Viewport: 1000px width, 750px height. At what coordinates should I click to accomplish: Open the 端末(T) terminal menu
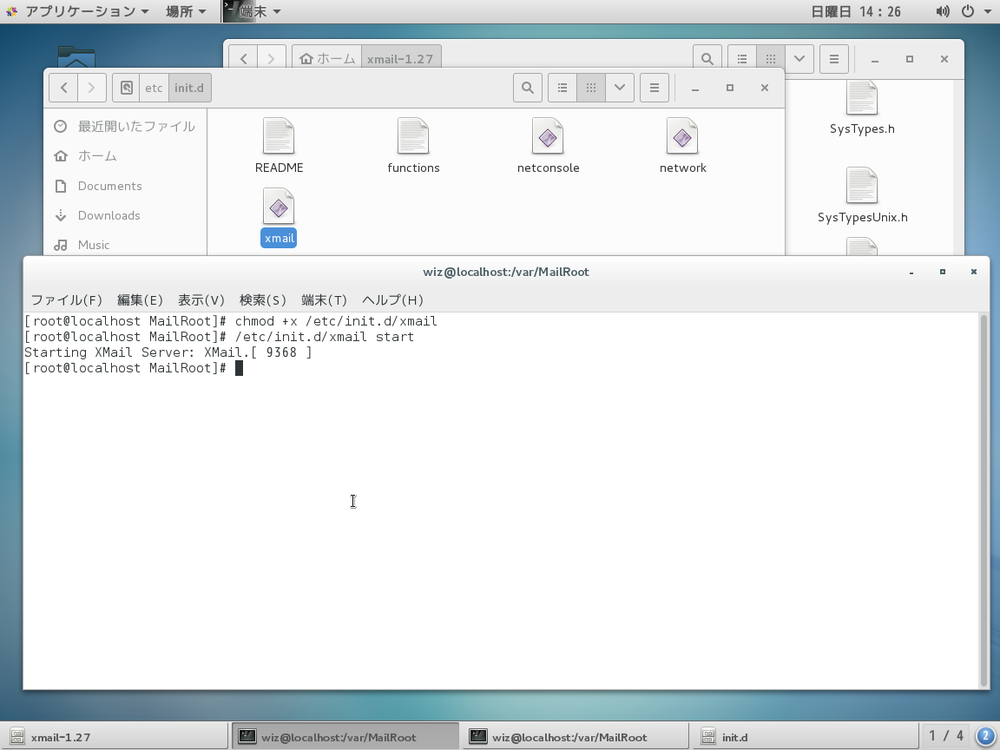coord(324,299)
